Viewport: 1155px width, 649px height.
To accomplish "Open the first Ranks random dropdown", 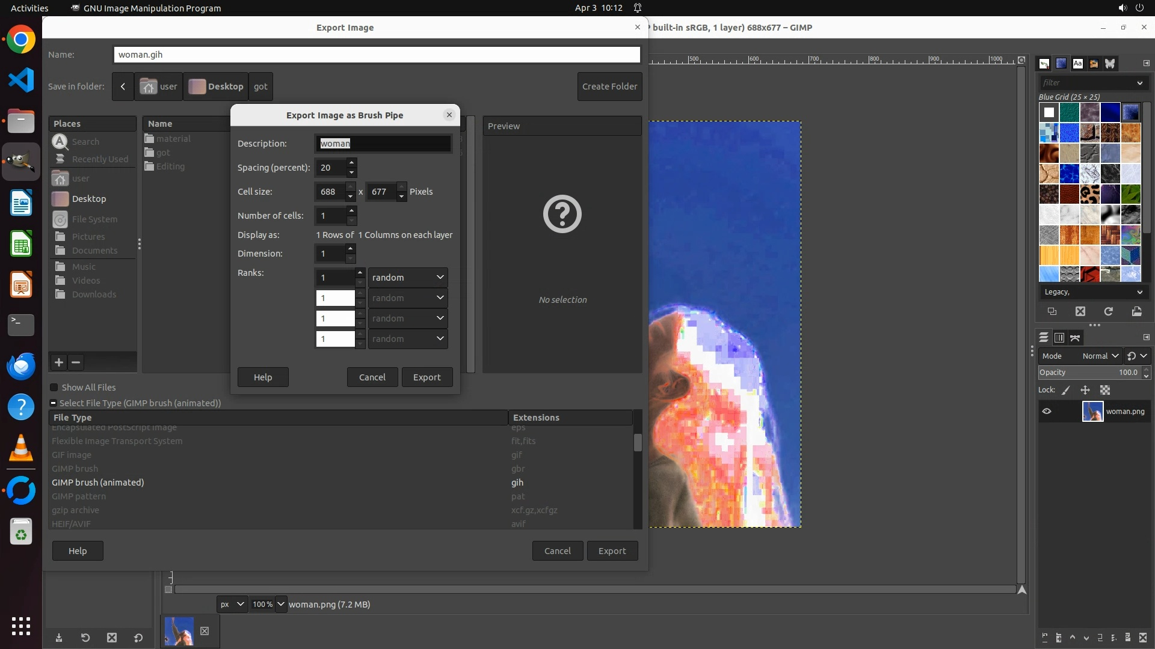I will pos(408,278).
